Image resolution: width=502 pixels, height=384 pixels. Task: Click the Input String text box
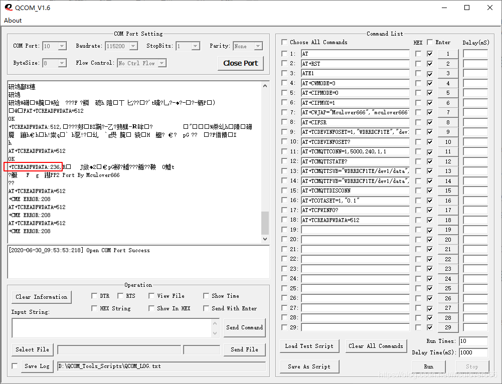tap(111, 328)
